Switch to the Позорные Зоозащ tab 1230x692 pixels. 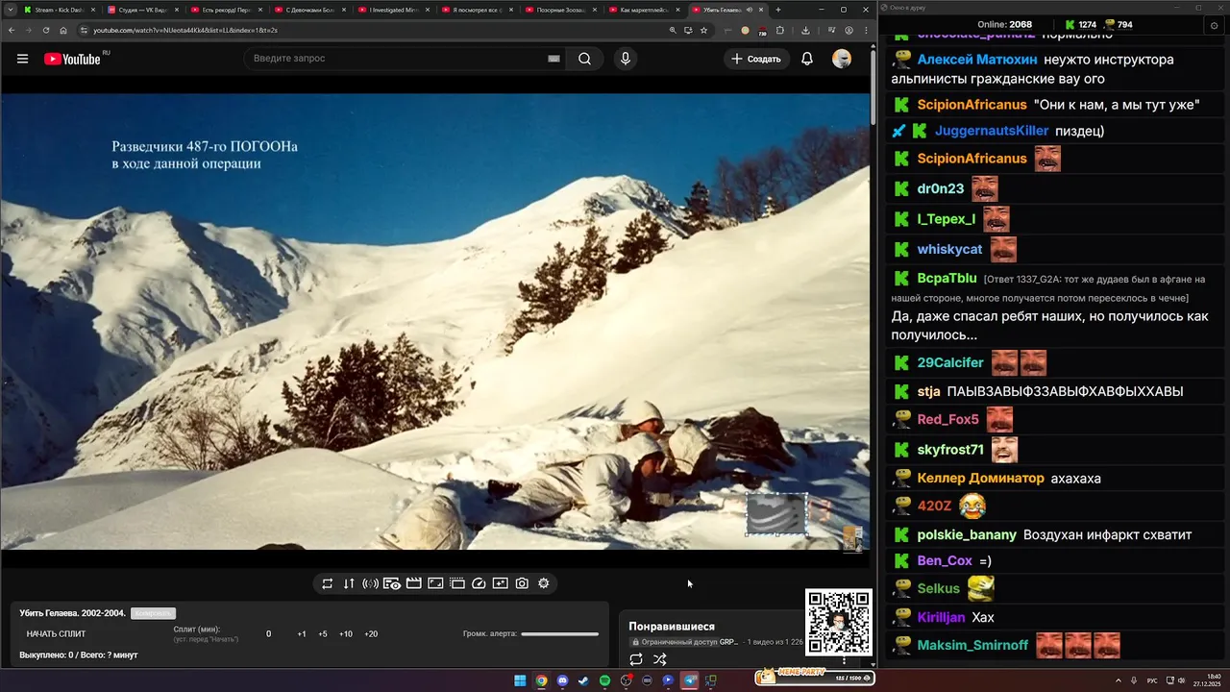pyautogui.click(x=562, y=10)
